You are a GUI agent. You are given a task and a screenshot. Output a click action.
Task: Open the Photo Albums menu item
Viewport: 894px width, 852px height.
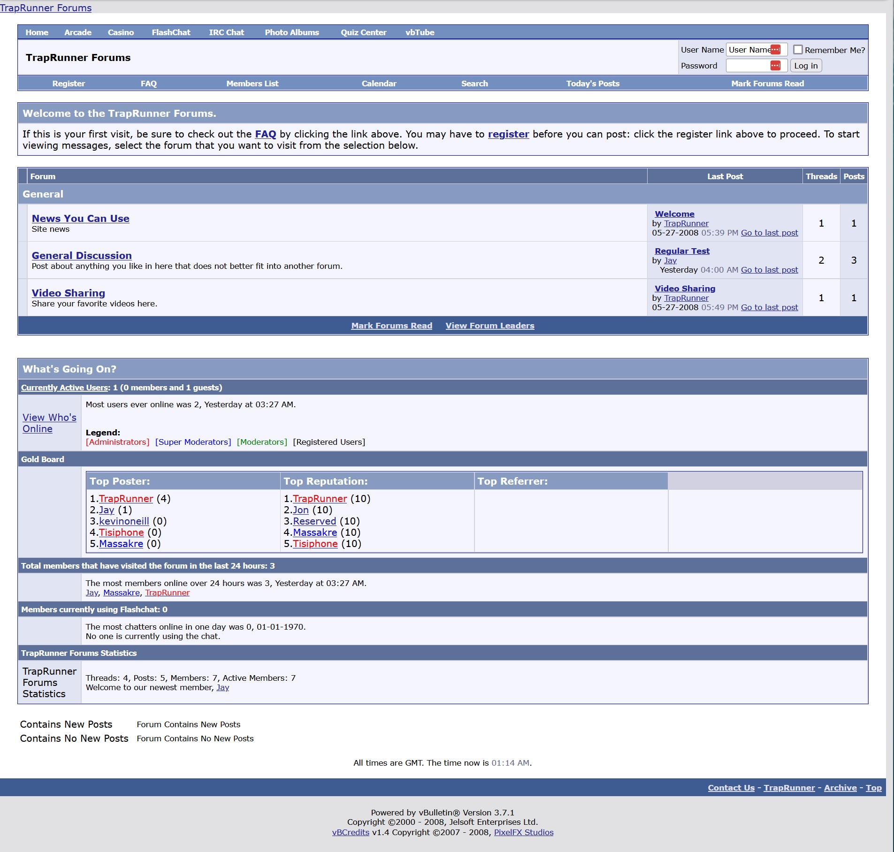coord(291,32)
